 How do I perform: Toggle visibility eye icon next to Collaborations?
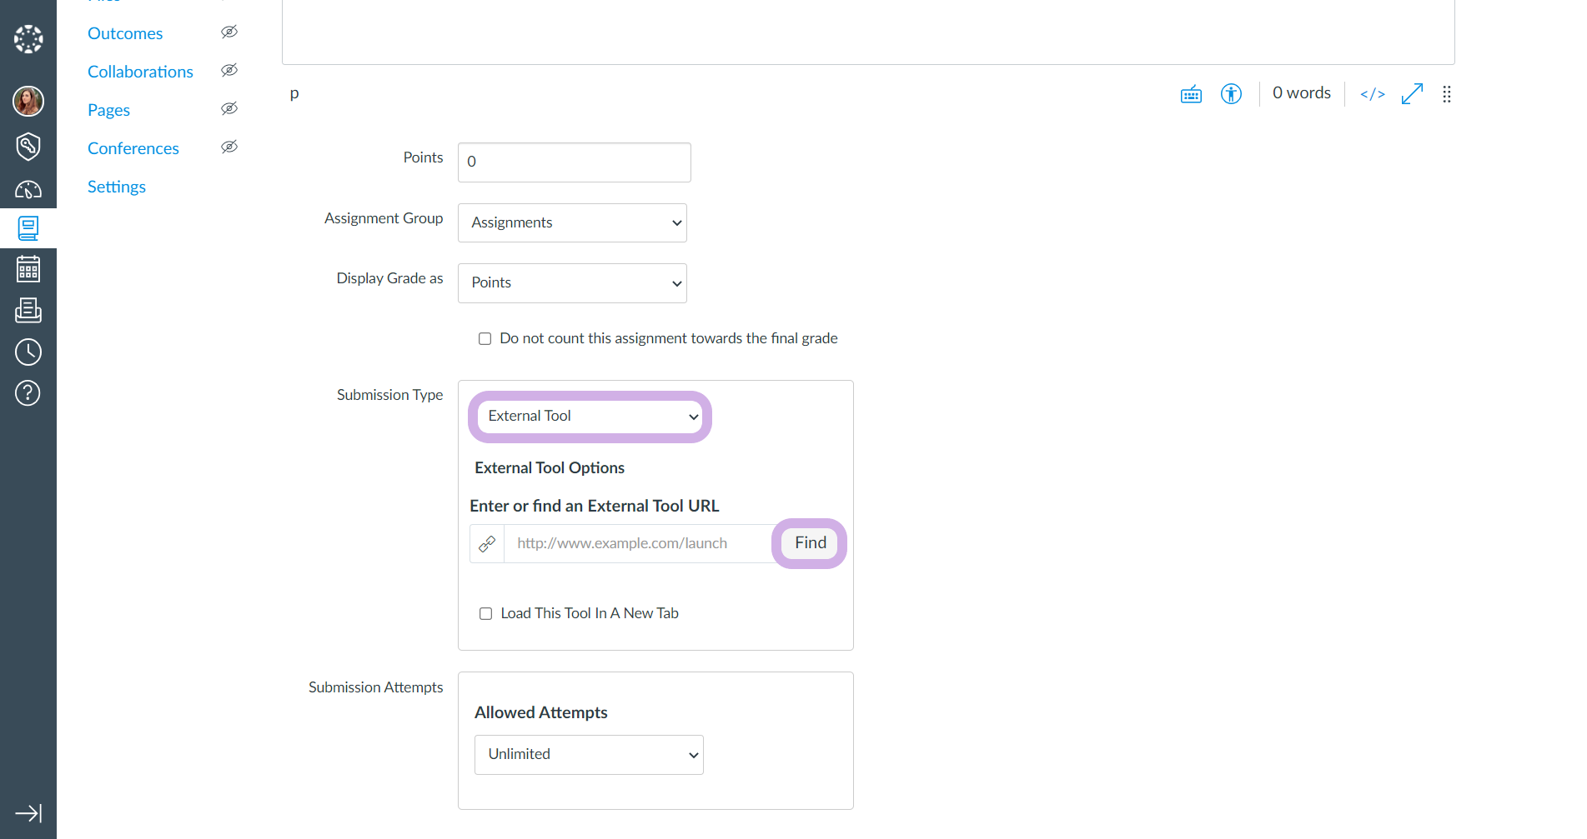(229, 70)
